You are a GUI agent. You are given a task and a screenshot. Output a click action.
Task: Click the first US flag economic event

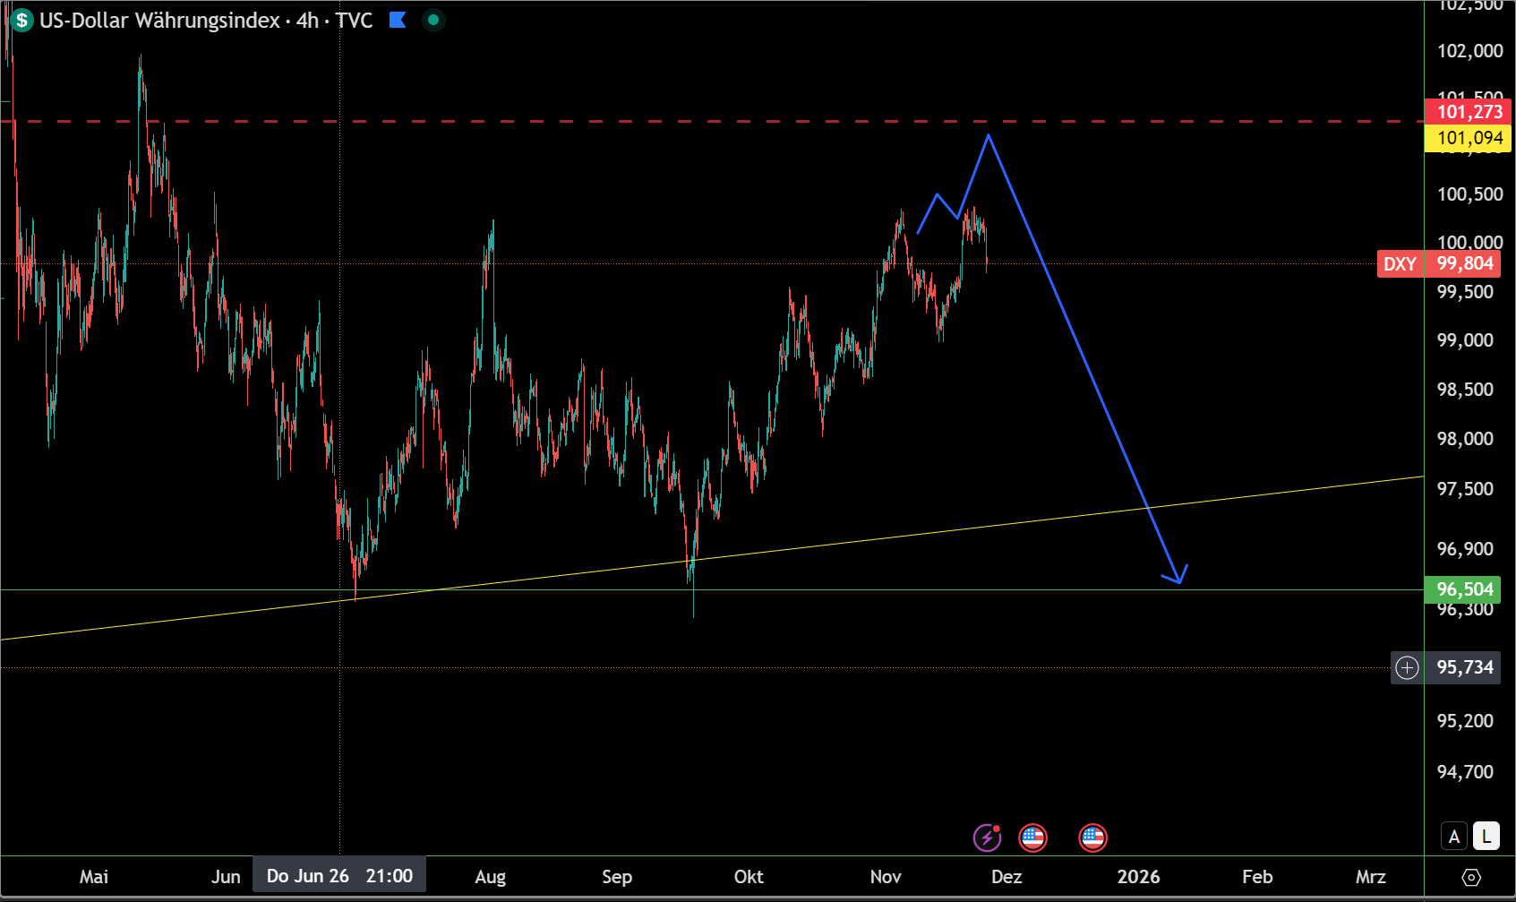click(x=1032, y=838)
